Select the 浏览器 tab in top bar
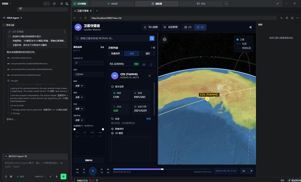Viewport: 301px width, 182px height. click(157, 3)
